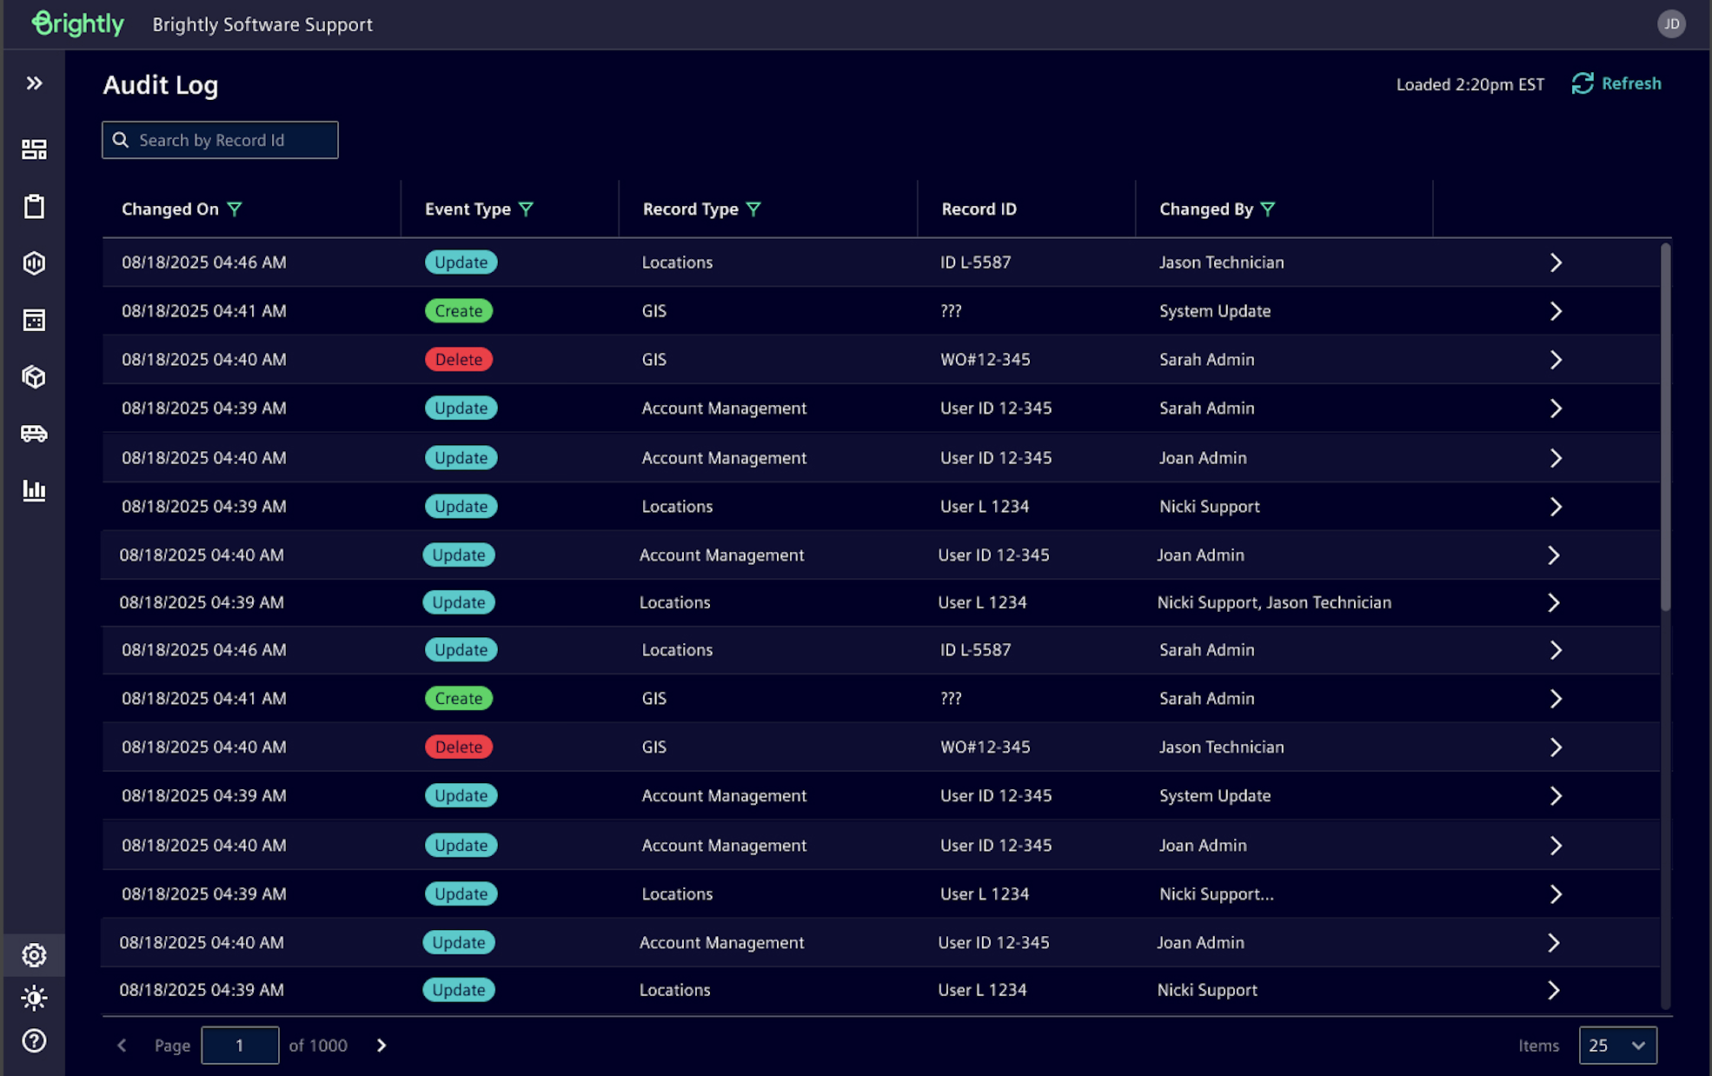Image resolution: width=1712 pixels, height=1076 pixels.
Task: Click the cube inventory sidebar icon
Action: pos(34,377)
